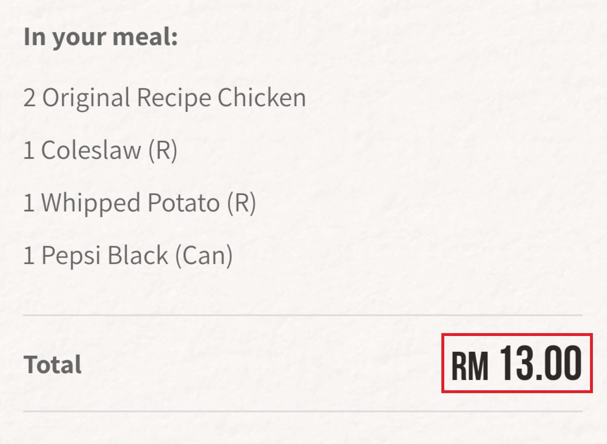
Task: Click the word "Coleslaw"
Action: [92, 150]
